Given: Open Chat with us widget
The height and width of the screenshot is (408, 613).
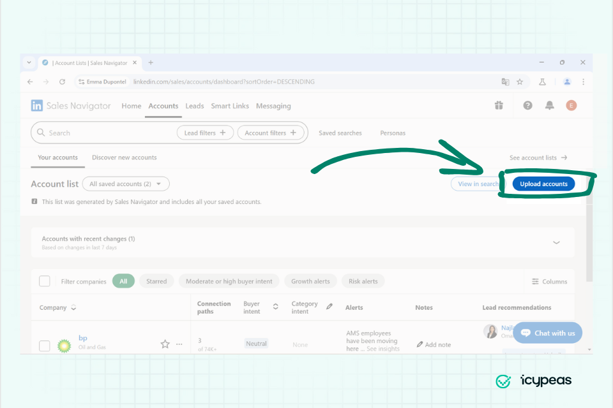Looking at the screenshot, I should tap(548, 333).
